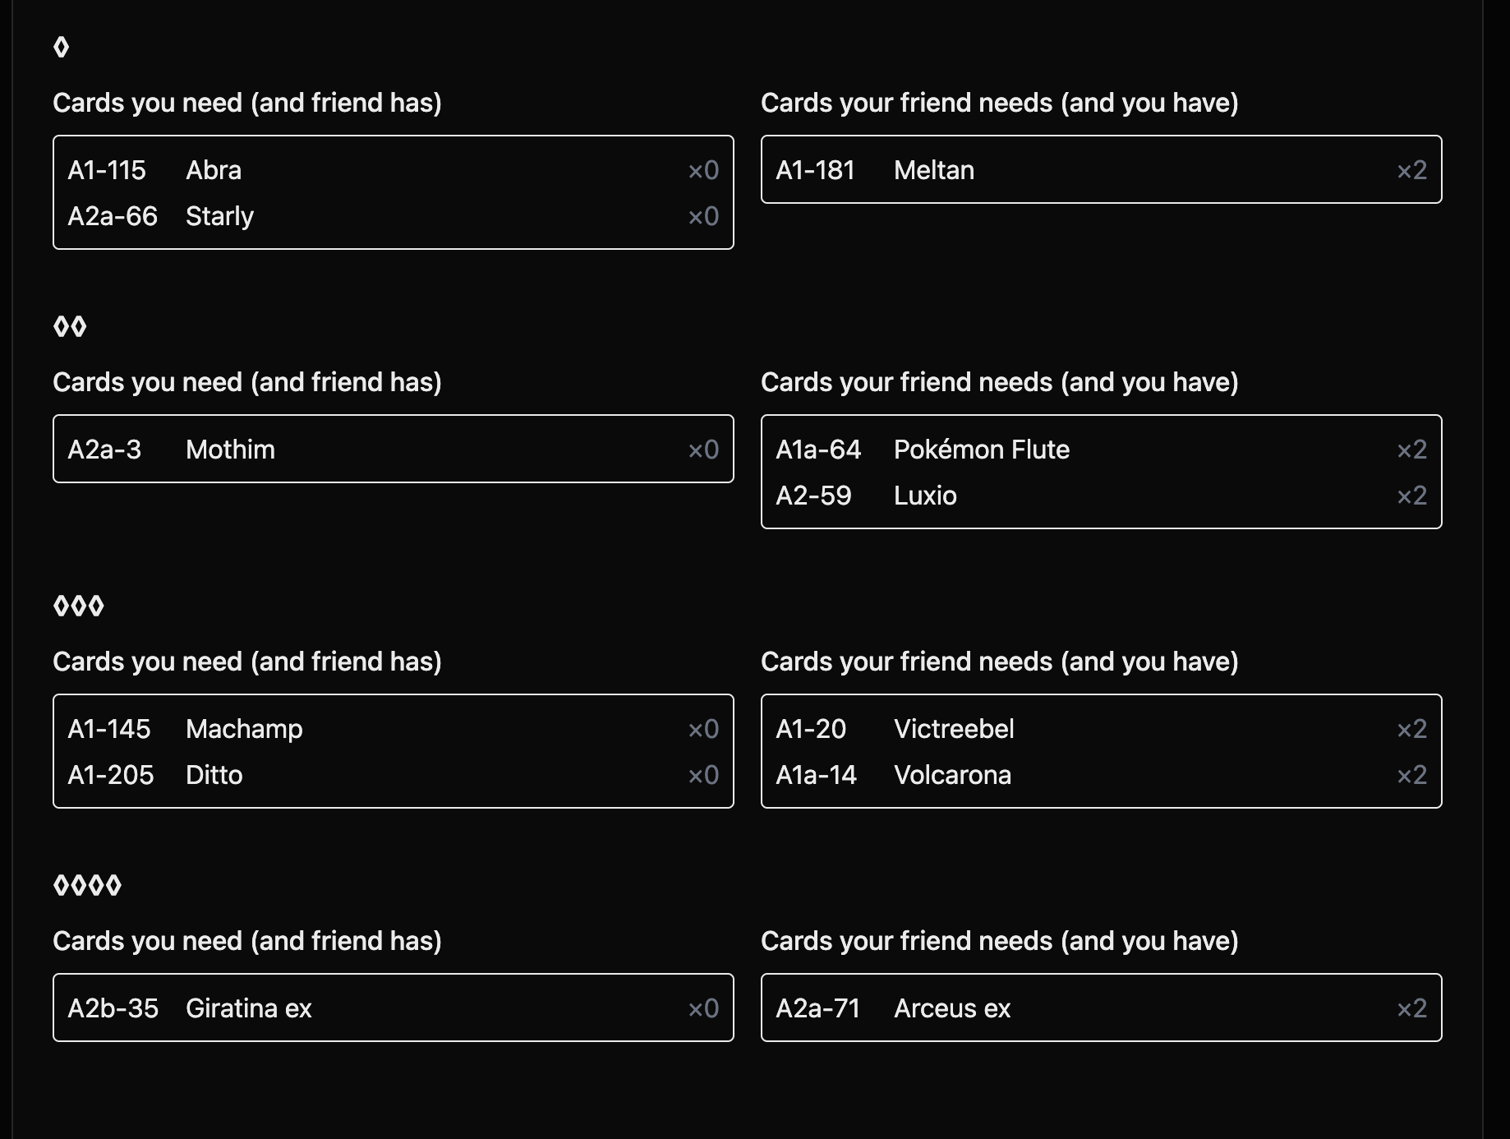Select the A1-145 Machamp card row

tap(394, 729)
